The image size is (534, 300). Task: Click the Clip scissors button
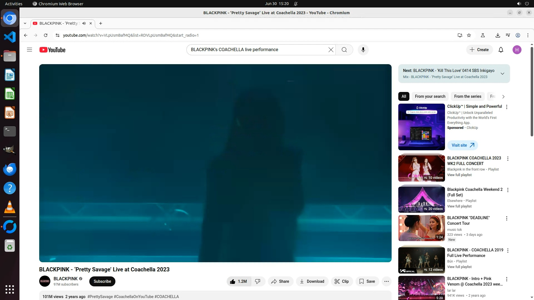[x=342, y=281]
